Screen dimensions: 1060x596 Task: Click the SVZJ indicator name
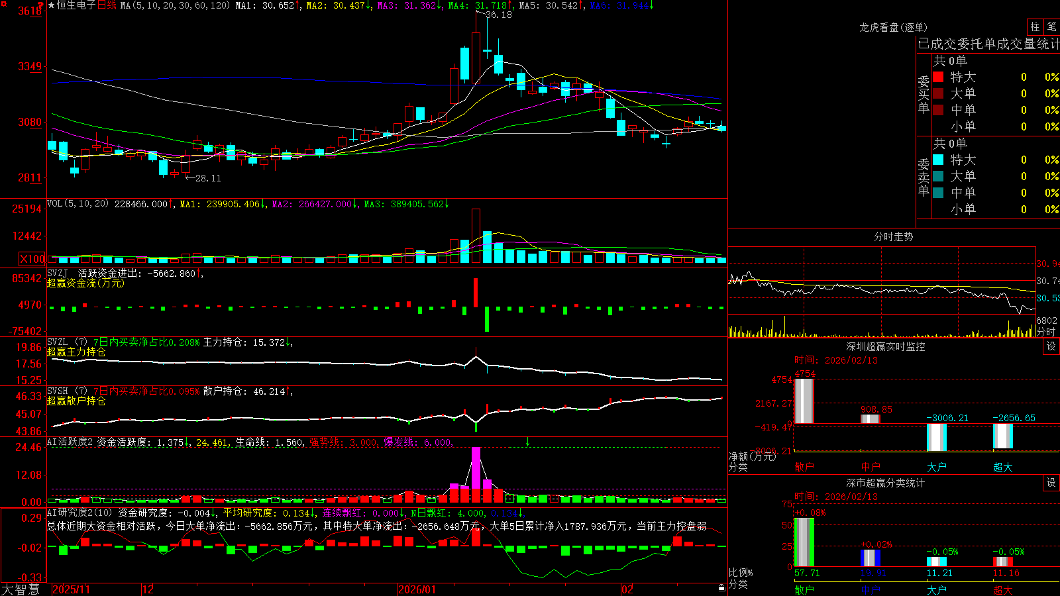[58, 273]
